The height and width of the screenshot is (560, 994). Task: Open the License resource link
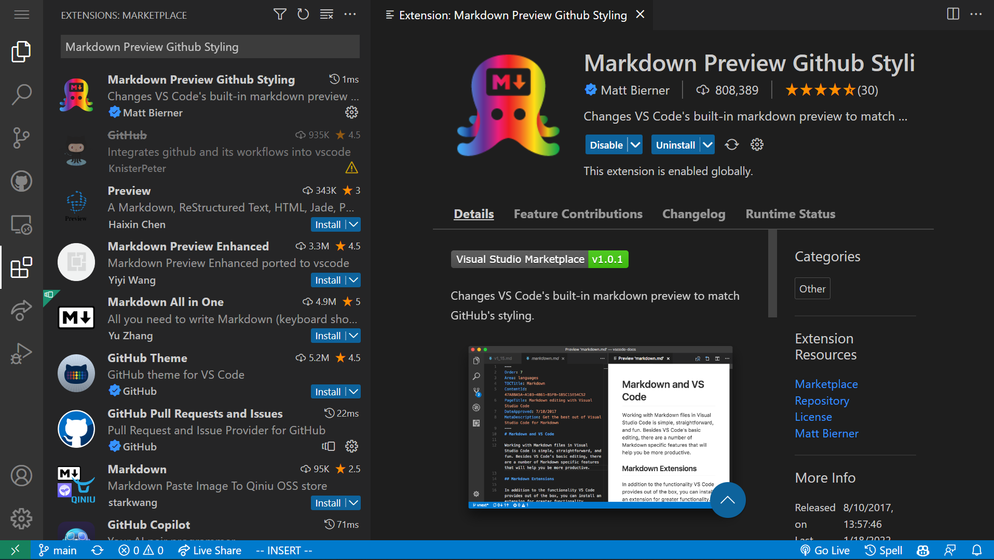(813, 417)
